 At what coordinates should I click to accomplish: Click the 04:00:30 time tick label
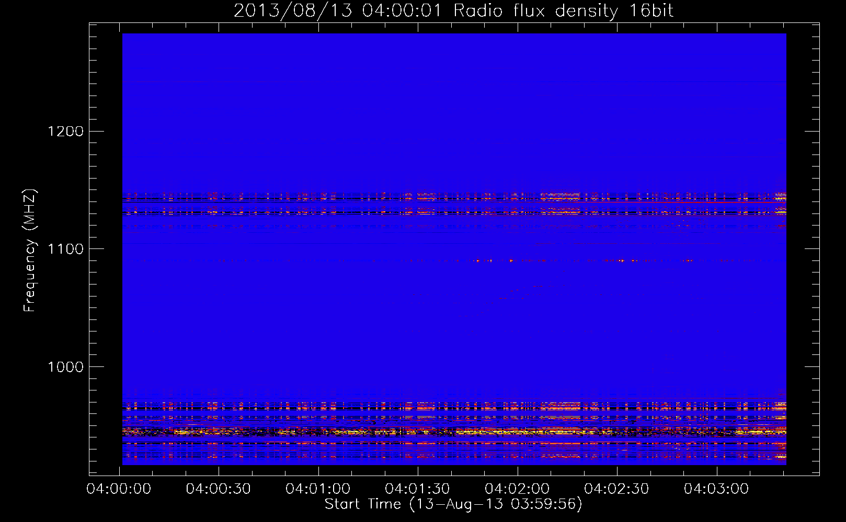click(219, 489)
